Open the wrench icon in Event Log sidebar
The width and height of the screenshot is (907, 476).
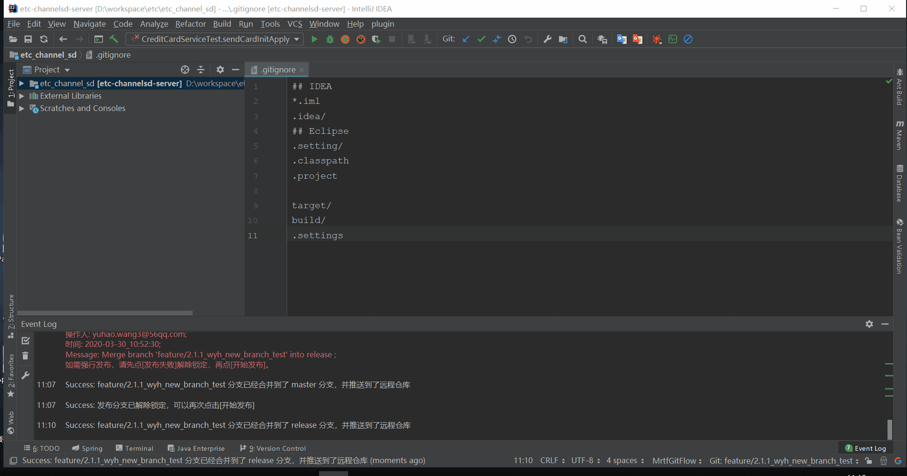26,375
